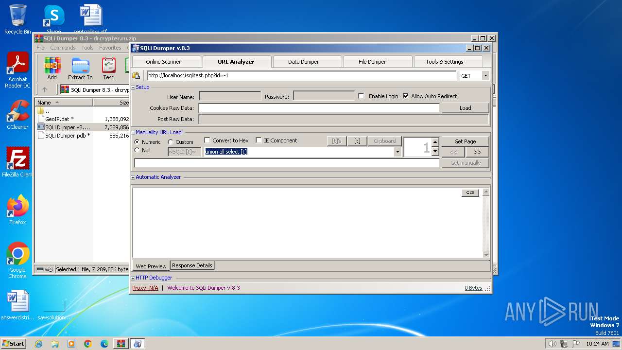The height and width of the screenshot is (350, 622).
Task: Open the Start menu
Action: coord(13,344)
